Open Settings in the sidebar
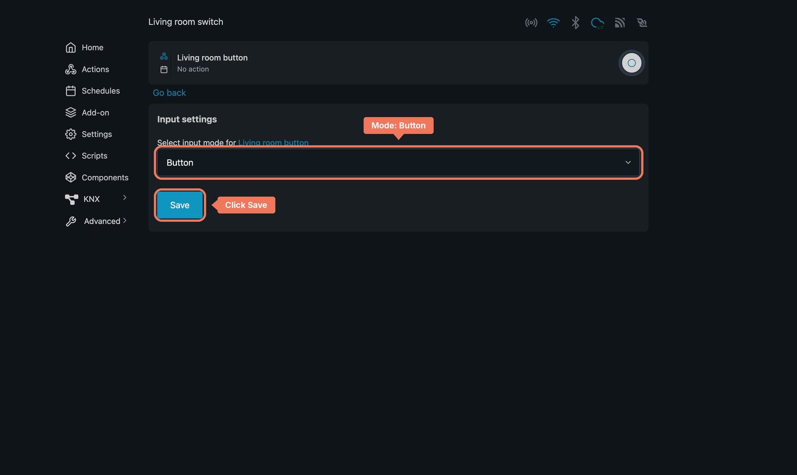 pyautogui.click(x=89, y=134)
